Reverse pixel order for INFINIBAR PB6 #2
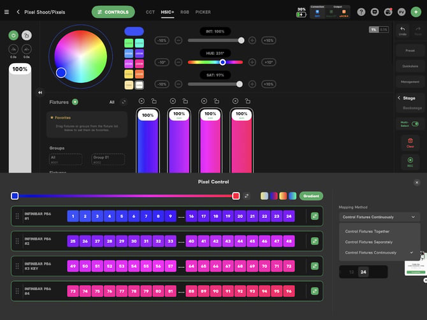This screenshot has width=427, height=320. [315, 241]
